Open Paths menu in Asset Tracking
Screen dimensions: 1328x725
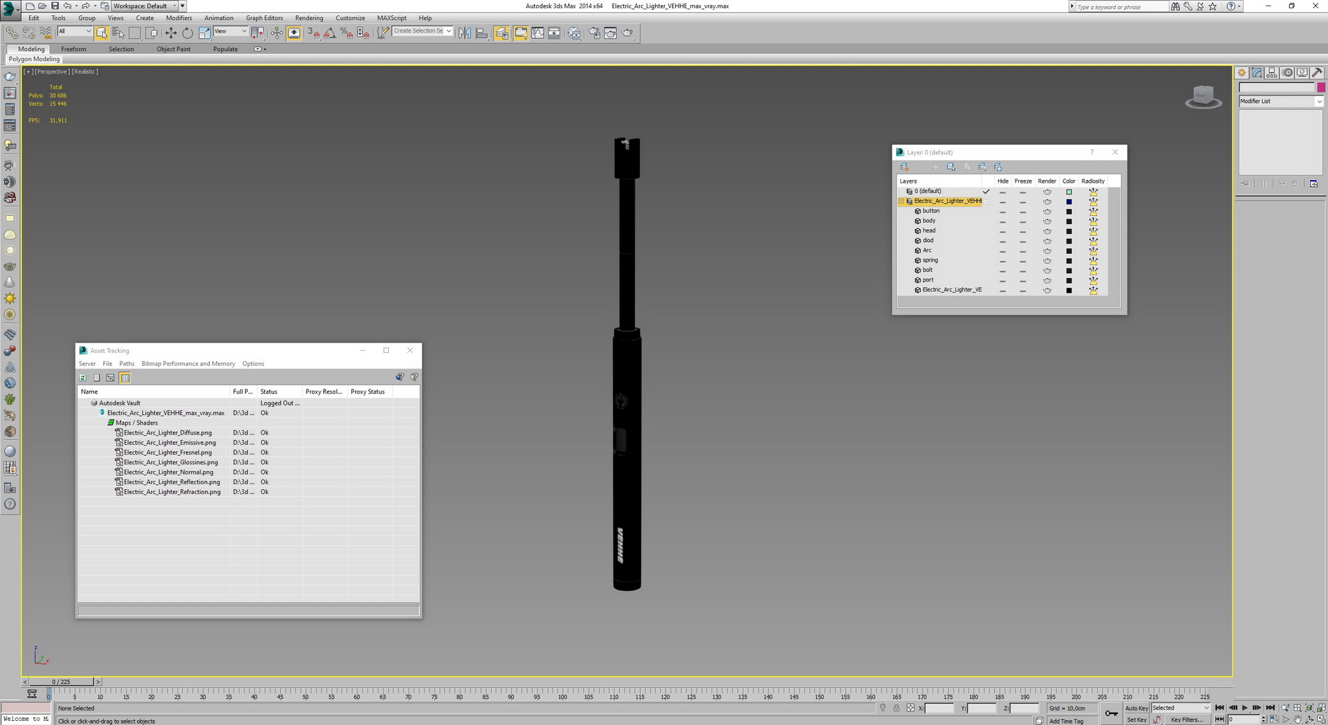pyautogui.click(x=127, y=364)
